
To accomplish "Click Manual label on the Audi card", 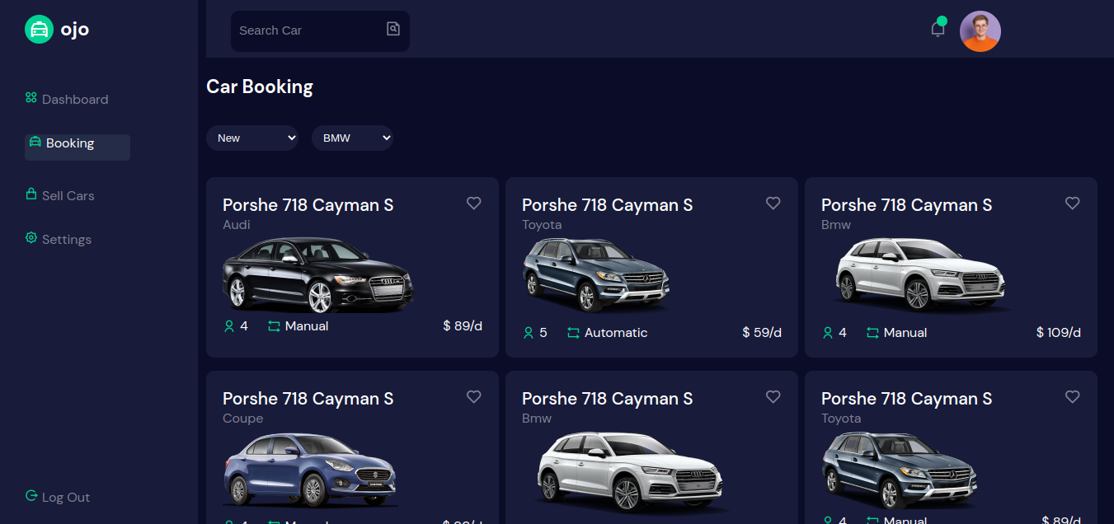I will (307, 326).
